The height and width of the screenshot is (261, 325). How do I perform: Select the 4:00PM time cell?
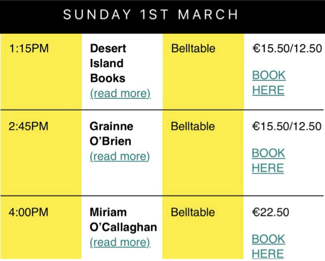coord(29,213)
